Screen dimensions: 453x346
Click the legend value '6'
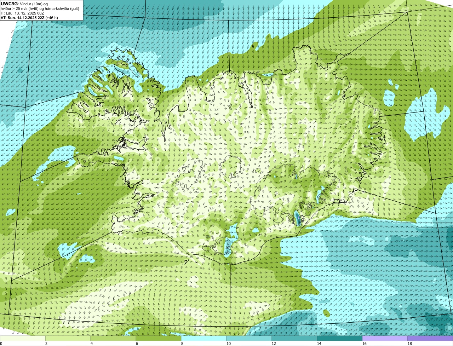tap(137, 344)
